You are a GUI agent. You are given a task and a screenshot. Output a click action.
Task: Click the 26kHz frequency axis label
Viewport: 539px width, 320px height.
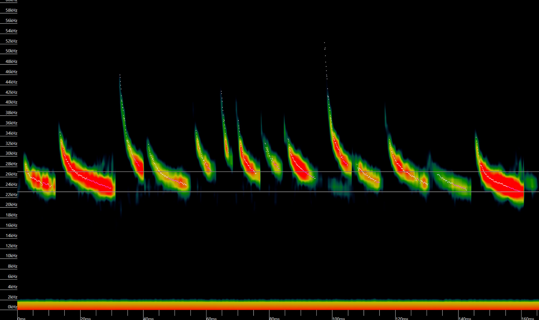click(11, 174)
